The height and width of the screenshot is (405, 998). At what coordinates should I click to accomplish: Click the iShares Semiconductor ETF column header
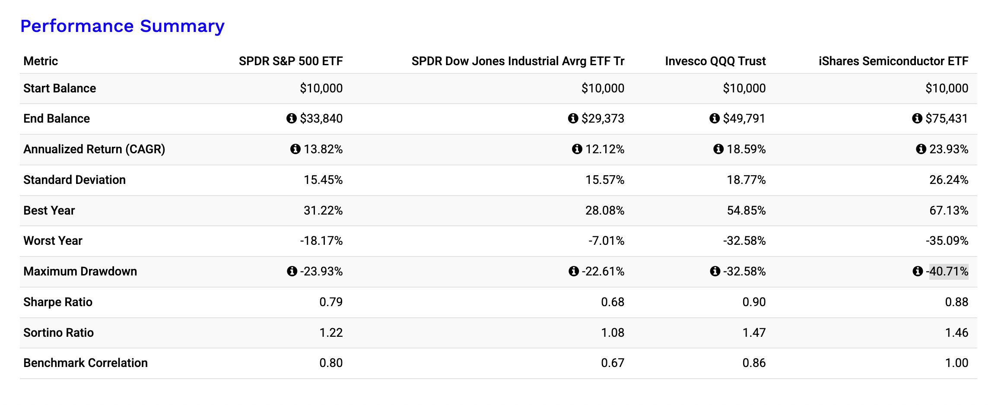click(893, 61)
